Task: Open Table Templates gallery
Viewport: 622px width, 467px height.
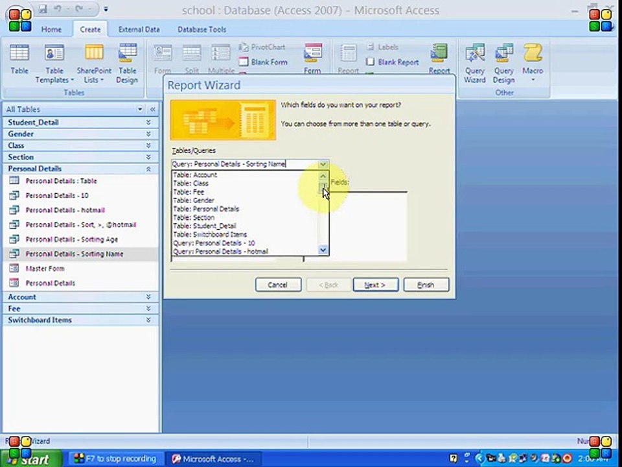Action: [54, 64]
